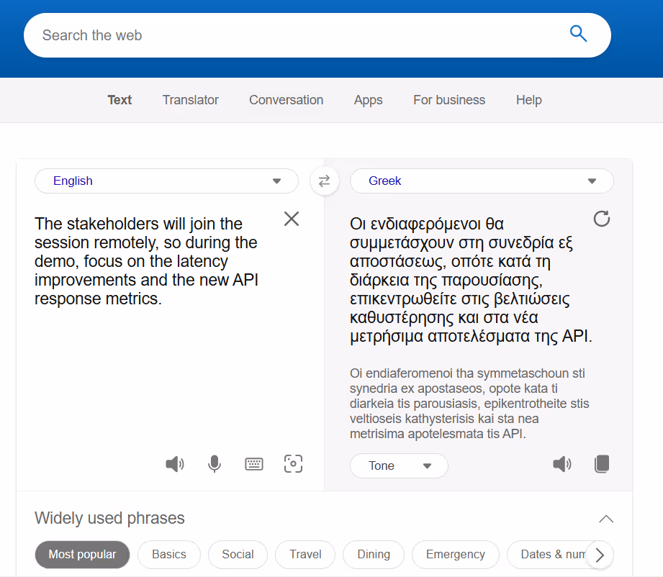Play audio of the Greek translation
The height and width of the screenshot is (577, 663).
tap(561, 464)
